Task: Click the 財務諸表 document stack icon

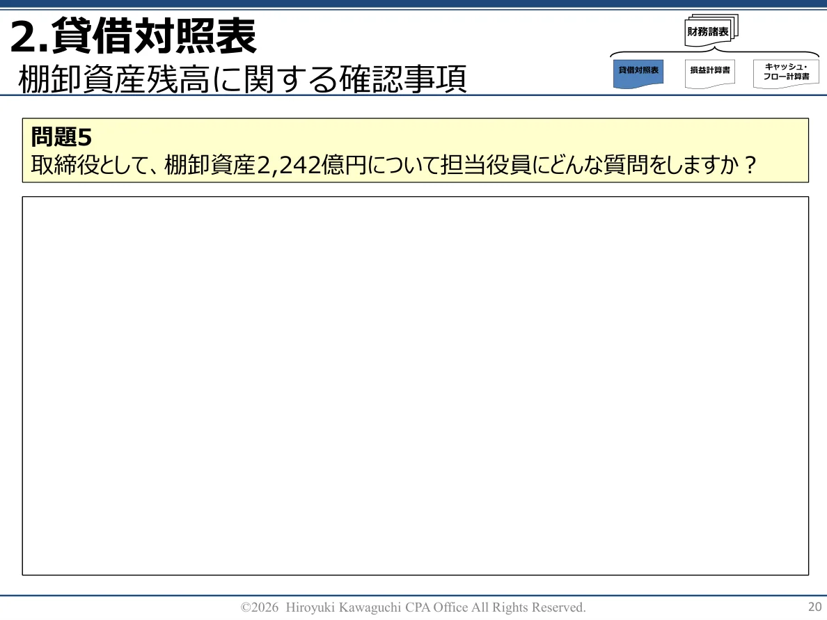Action: 711,31
